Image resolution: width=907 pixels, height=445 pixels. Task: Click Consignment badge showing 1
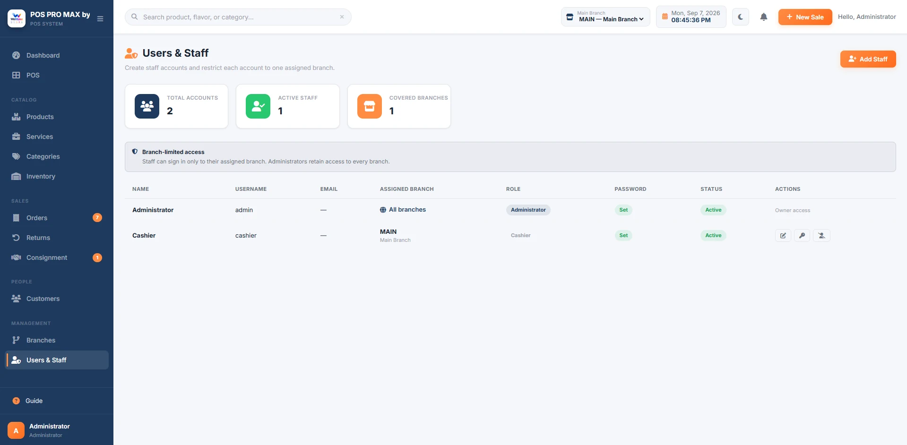pyautogui.click(x=97, y=257)
